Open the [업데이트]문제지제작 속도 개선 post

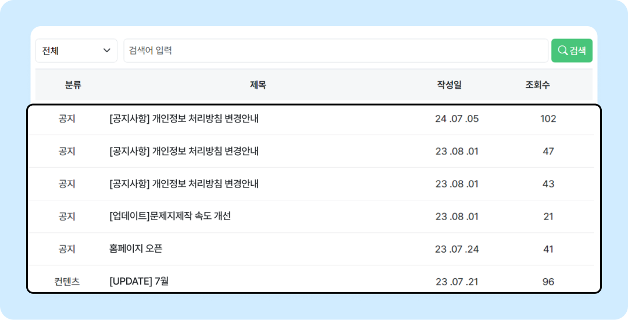click(170, 217)
